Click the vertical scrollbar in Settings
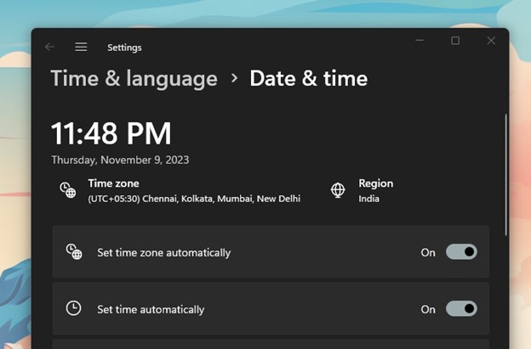Image resolution: width=531 pixels, height=349 pixels. tap(505, 170)
